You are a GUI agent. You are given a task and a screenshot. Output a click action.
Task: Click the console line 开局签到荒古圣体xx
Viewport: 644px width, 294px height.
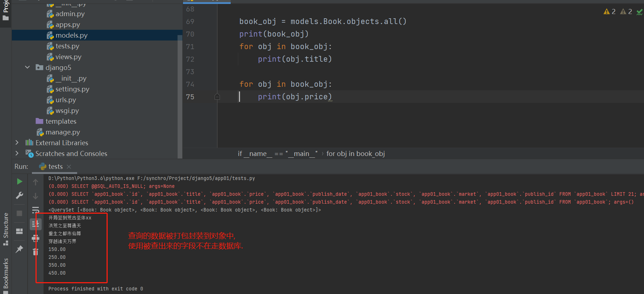click(x=70, y=218)
